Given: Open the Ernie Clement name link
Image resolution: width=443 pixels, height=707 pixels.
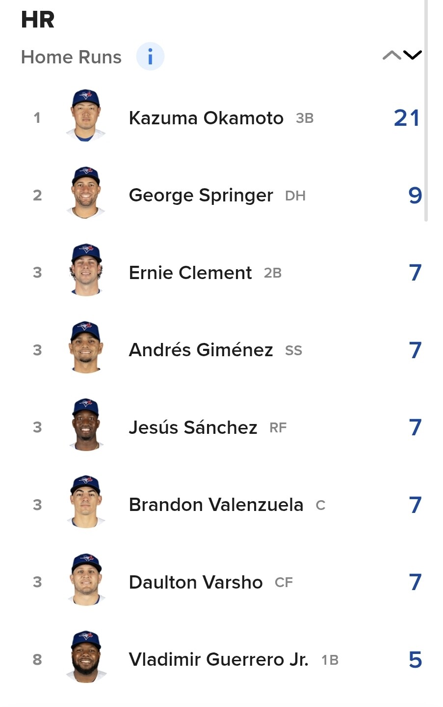Looking at the screenshot, I should tap(190, 273).
